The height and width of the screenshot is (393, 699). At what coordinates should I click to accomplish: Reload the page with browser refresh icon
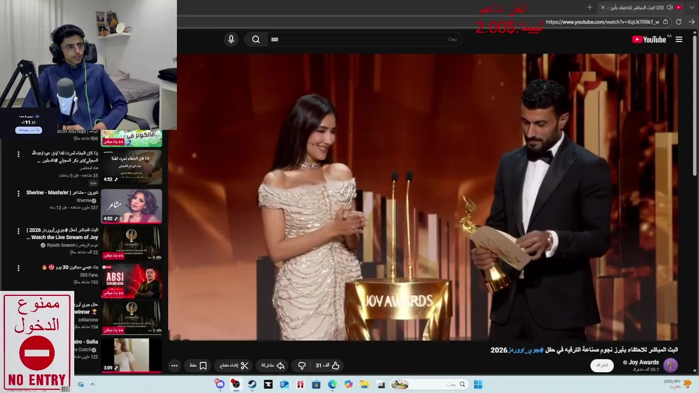(678, 22)
